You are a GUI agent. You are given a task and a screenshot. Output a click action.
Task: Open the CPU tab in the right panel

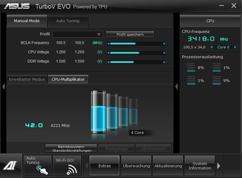click(x=210, y=21)
